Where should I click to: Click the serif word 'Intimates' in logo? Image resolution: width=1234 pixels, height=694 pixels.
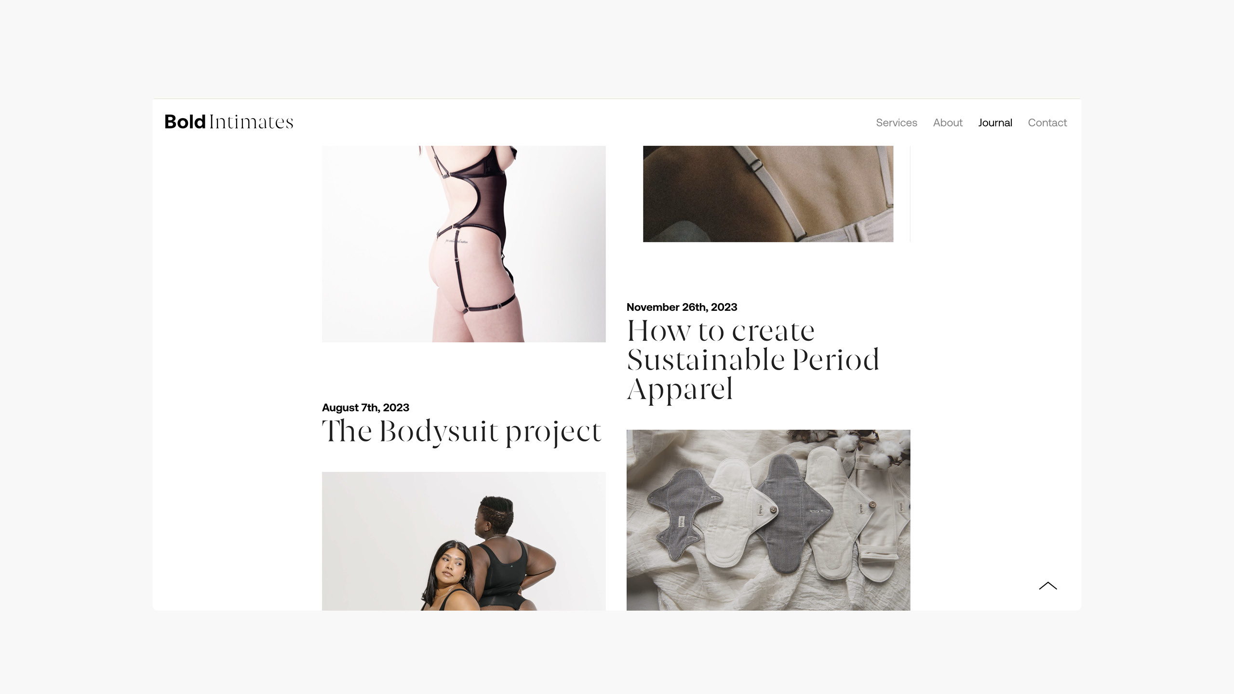251,122
